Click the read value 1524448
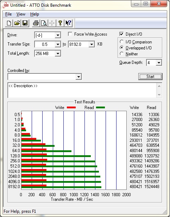Image resolution: width=170 pixels, height=217 pixels. 152,187
